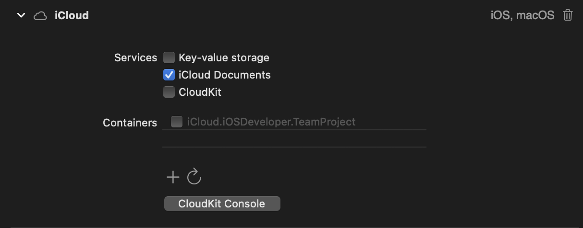The image size is (583, 228).
Task: Click the Key-value storage label text
Action: pyautogui.click(x=224, y=58)
